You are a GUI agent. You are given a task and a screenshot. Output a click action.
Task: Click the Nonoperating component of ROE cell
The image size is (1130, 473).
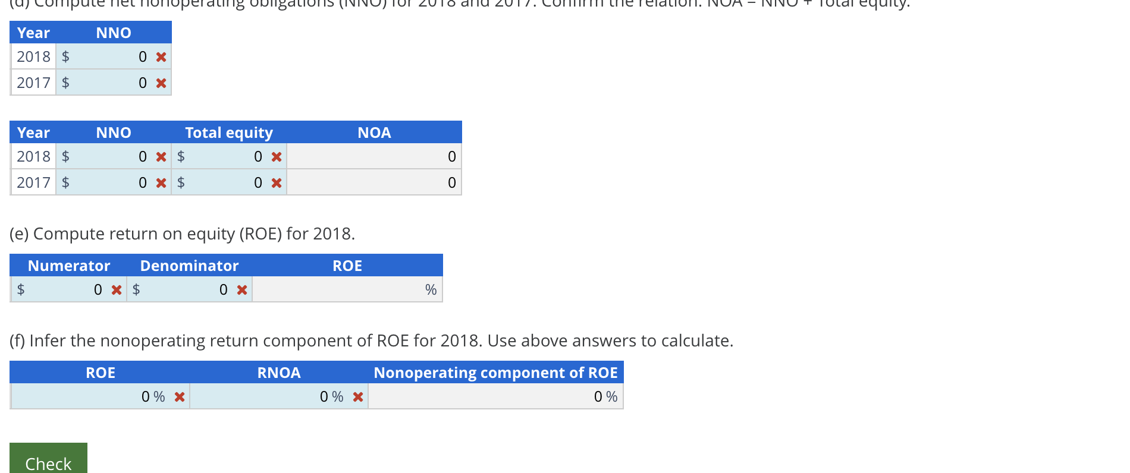click(495, 396)
